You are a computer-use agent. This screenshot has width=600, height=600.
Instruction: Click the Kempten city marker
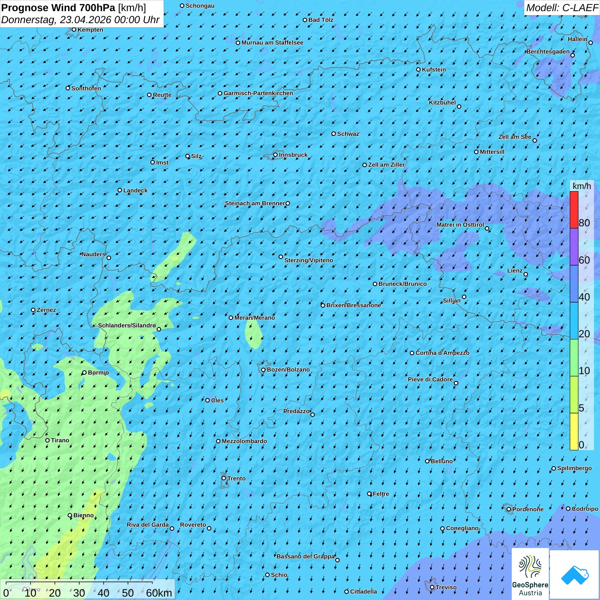pos(74,30)
